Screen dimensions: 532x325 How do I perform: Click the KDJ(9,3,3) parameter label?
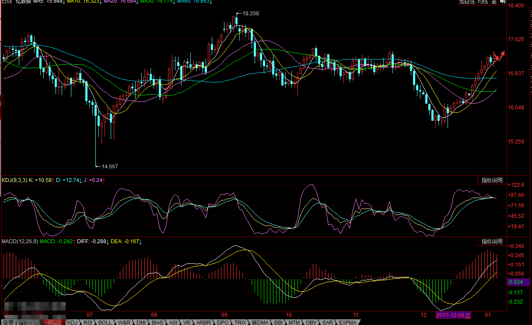pyautogui.click(x=14, y=180)
